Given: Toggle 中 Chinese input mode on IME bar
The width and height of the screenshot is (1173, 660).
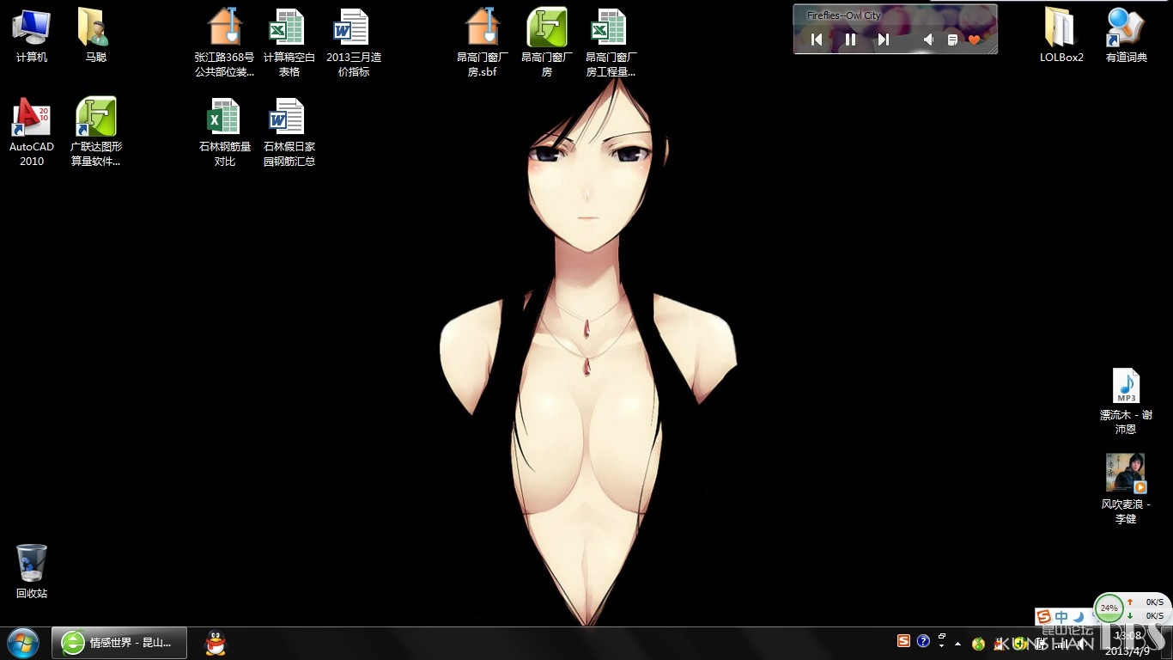Looking at the screenshot, I should pos(1062,617).
